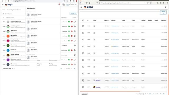Open video title link in row 36935
This screenshot has height=95, width=169.
pyautogui.click(x=115, y=26)
